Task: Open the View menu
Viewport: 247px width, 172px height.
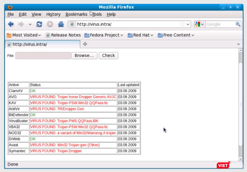Action: pos(36,14)
